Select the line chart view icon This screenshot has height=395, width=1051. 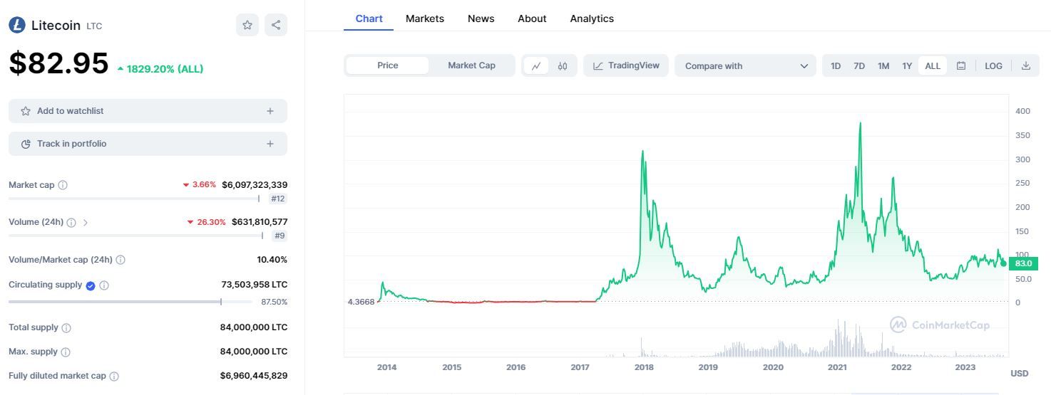[536, 66]
